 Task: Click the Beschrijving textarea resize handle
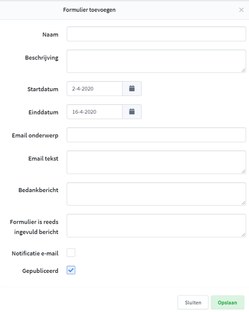(x=243, y=70)
